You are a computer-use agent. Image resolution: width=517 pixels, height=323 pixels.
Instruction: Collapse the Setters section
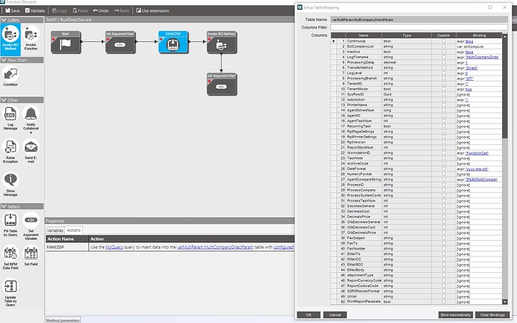click(x=4, y=206)
